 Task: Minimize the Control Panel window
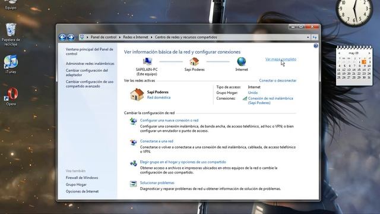(293, 27)
